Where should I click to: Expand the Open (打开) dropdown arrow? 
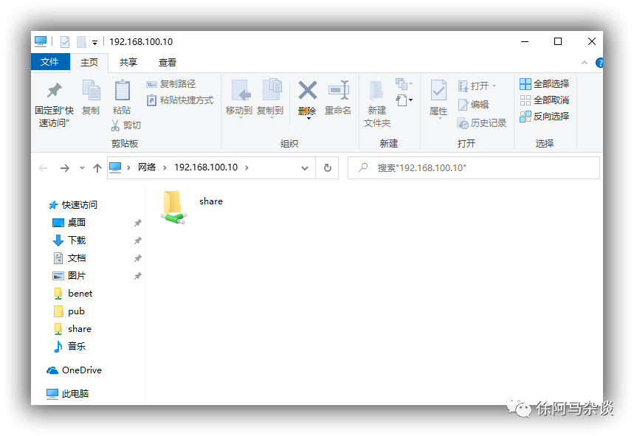[494, 86]
